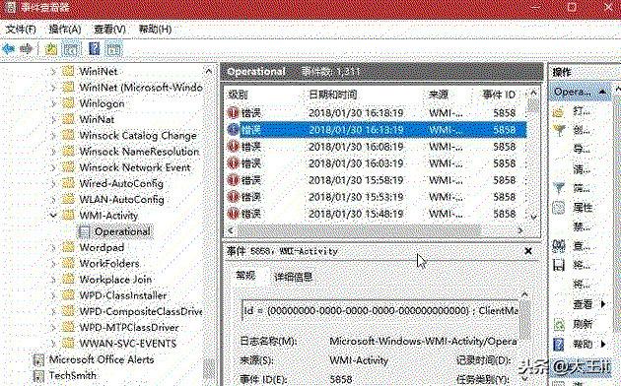Open the 帮助(H) menu
Screen dimensions: 621x386
point(155,30)
